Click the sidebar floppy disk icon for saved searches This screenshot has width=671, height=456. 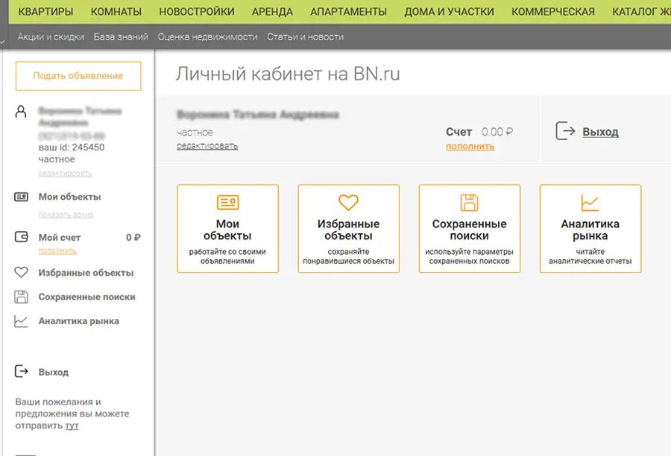(x=22, y=297)
